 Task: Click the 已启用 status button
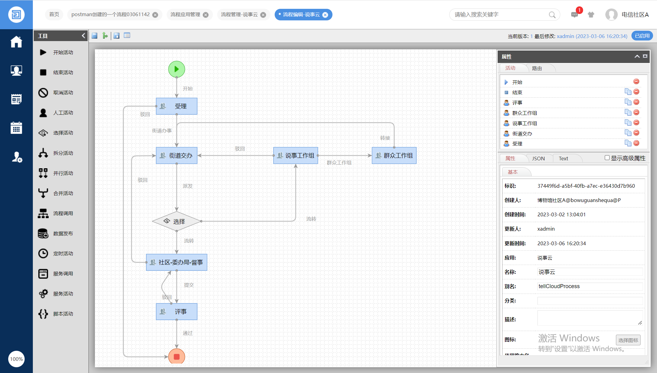642,36
